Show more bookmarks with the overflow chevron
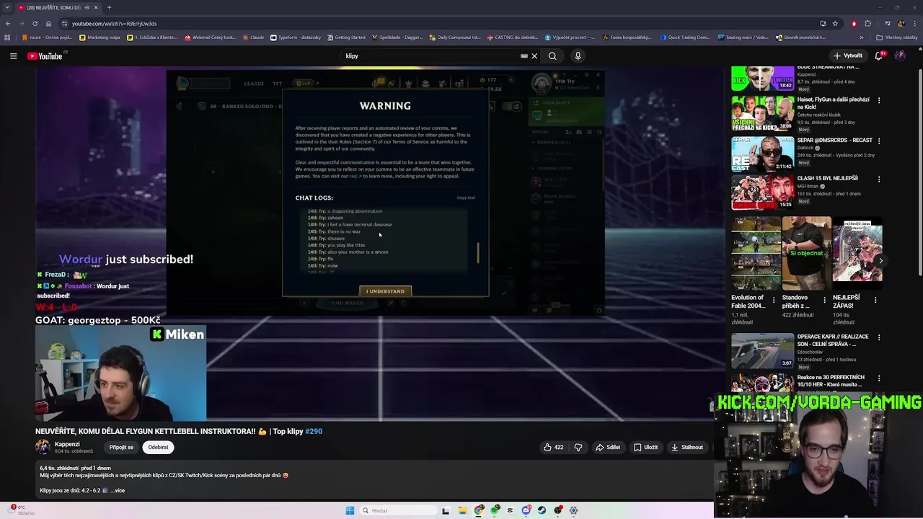The width and height of the screenshot is (923, 519). click(862, 37)
